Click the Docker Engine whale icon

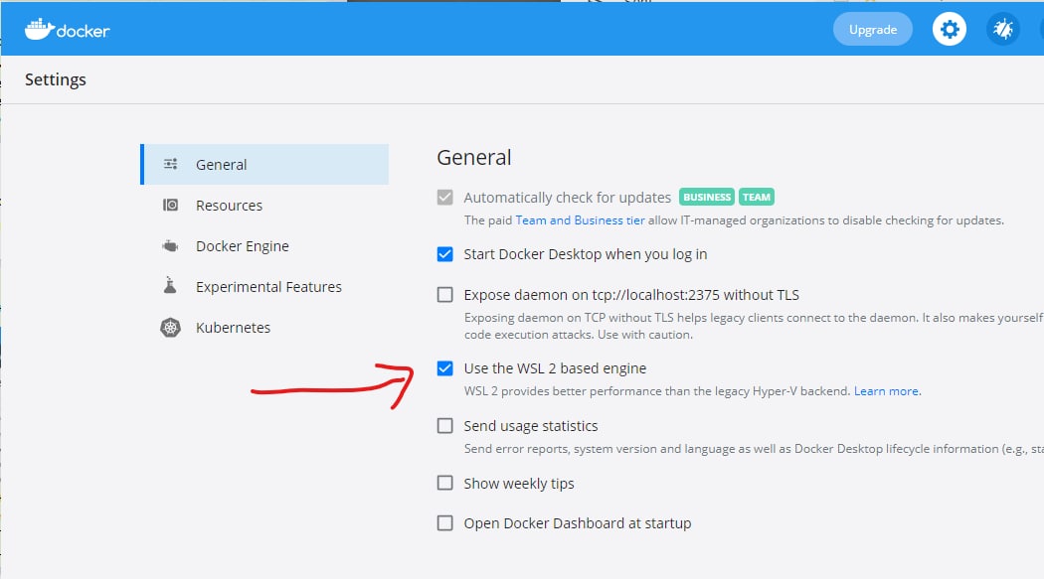click(170, 246)
